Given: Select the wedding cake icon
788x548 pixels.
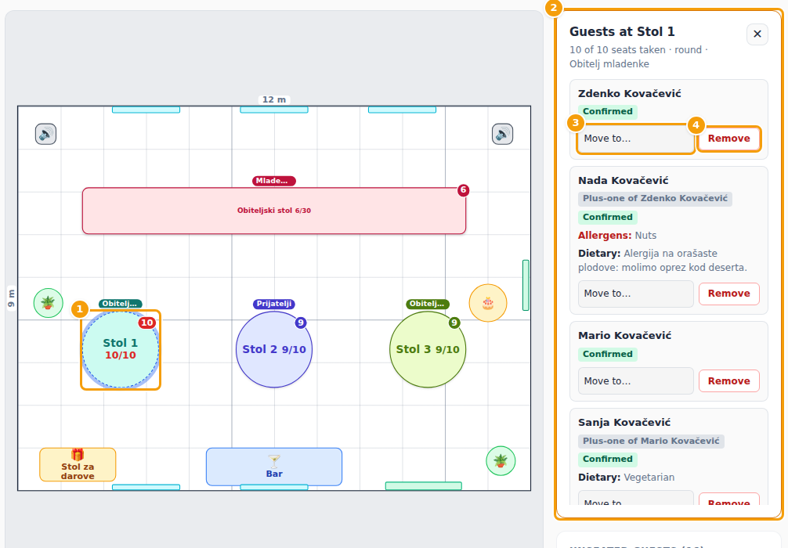Looking at the screenshot, I should pyautogui.click(x=488, y=303).
